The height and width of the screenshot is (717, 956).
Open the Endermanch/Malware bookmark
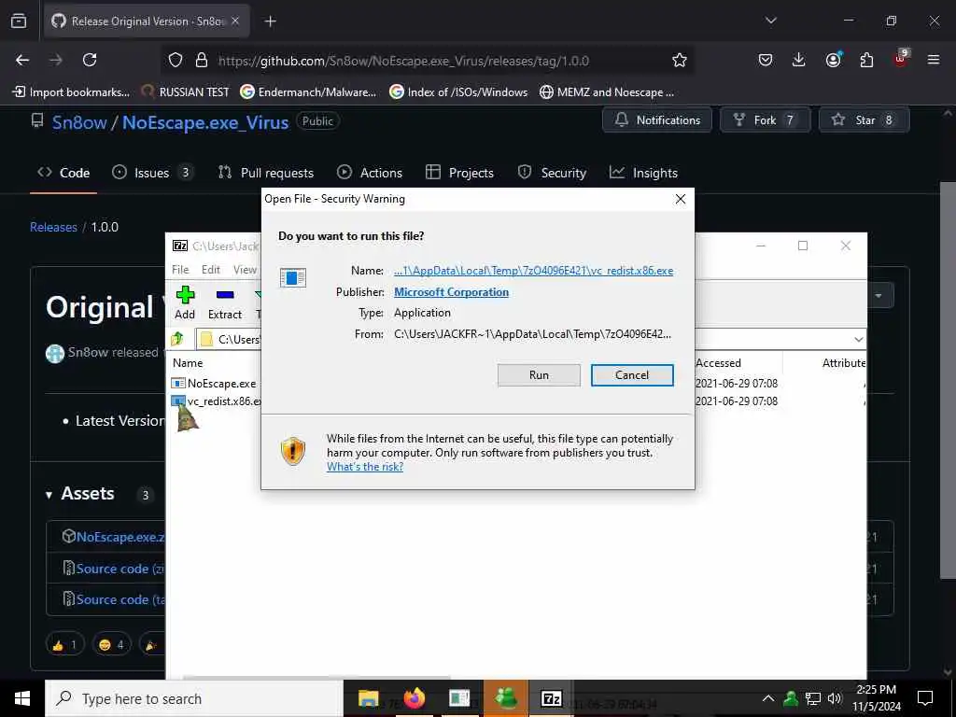308,92
